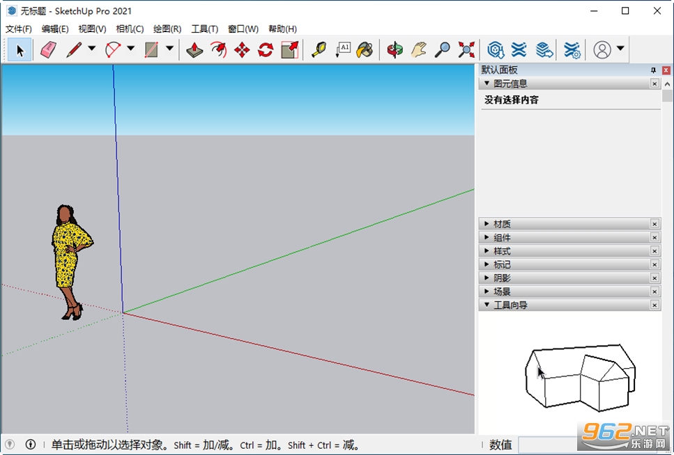Close the 场景 panel section
The height and width of the screenshot is (455, 674).
point(654,292)
